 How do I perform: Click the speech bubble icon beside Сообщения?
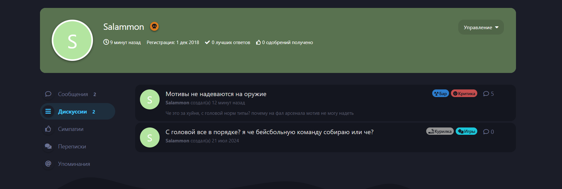48,94
